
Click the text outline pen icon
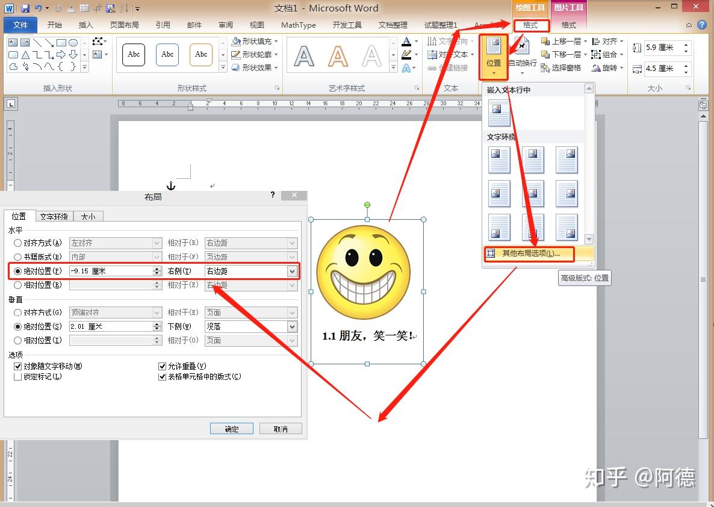click(x=407, y=55)
